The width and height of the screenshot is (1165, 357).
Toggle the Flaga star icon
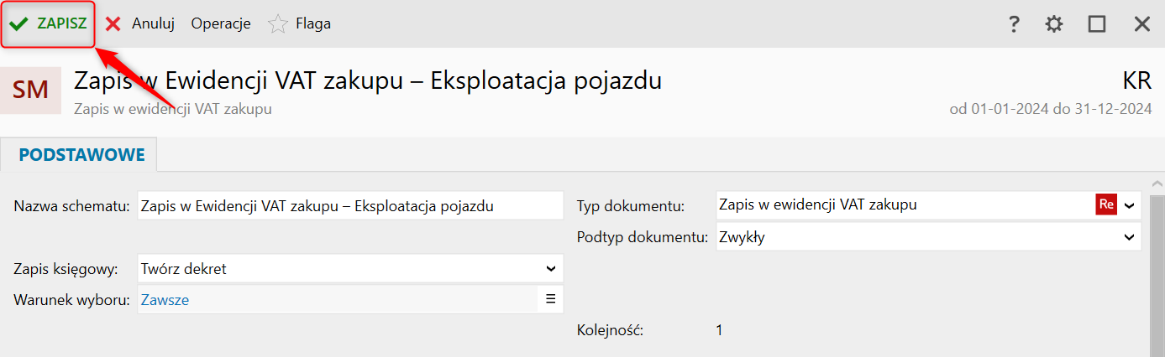[x=277, y=24]
